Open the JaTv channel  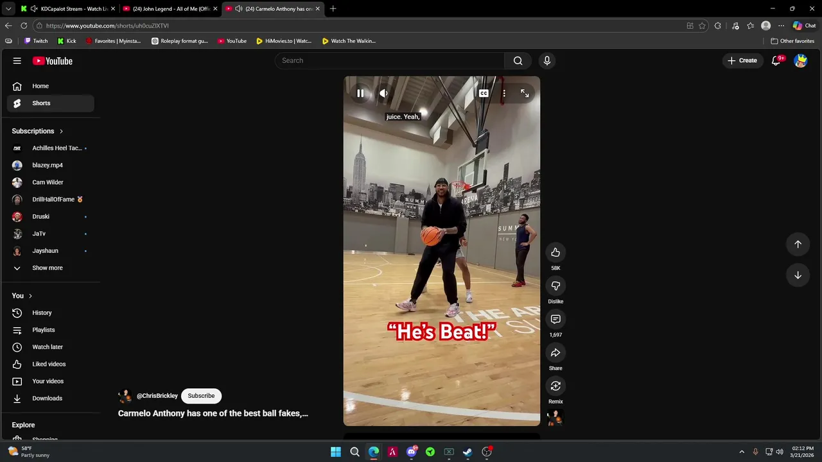tap(51, 234)
